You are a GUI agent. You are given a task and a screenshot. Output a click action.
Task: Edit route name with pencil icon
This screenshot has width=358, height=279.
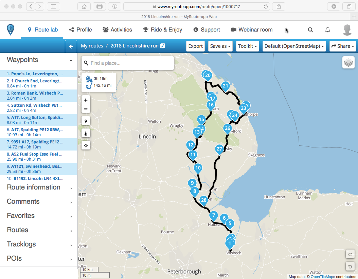coord(163,46)
